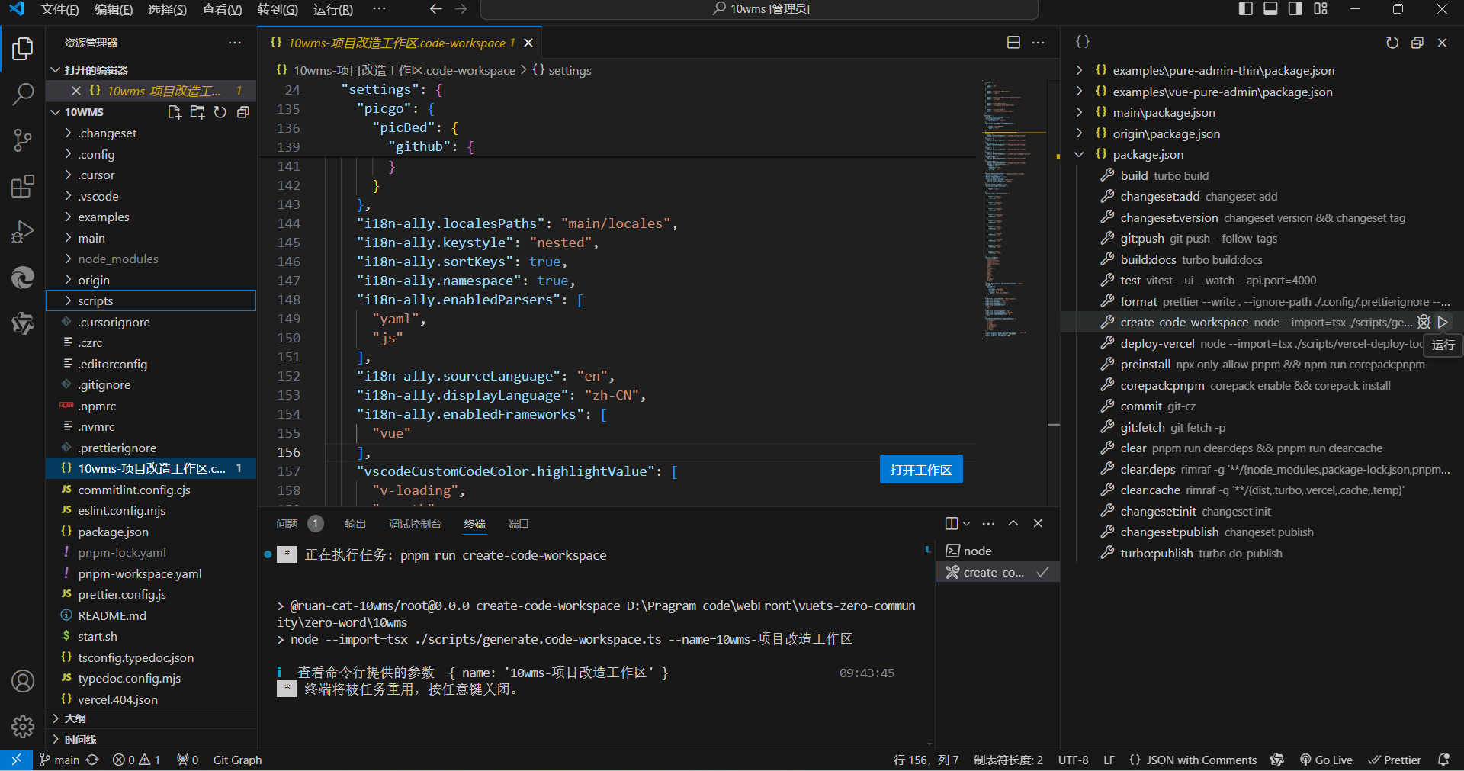
Task: Expand the scripts folder
Action: [151, 300]
